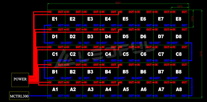
Task: Select cabinet label C5
Action: (125, 54)
